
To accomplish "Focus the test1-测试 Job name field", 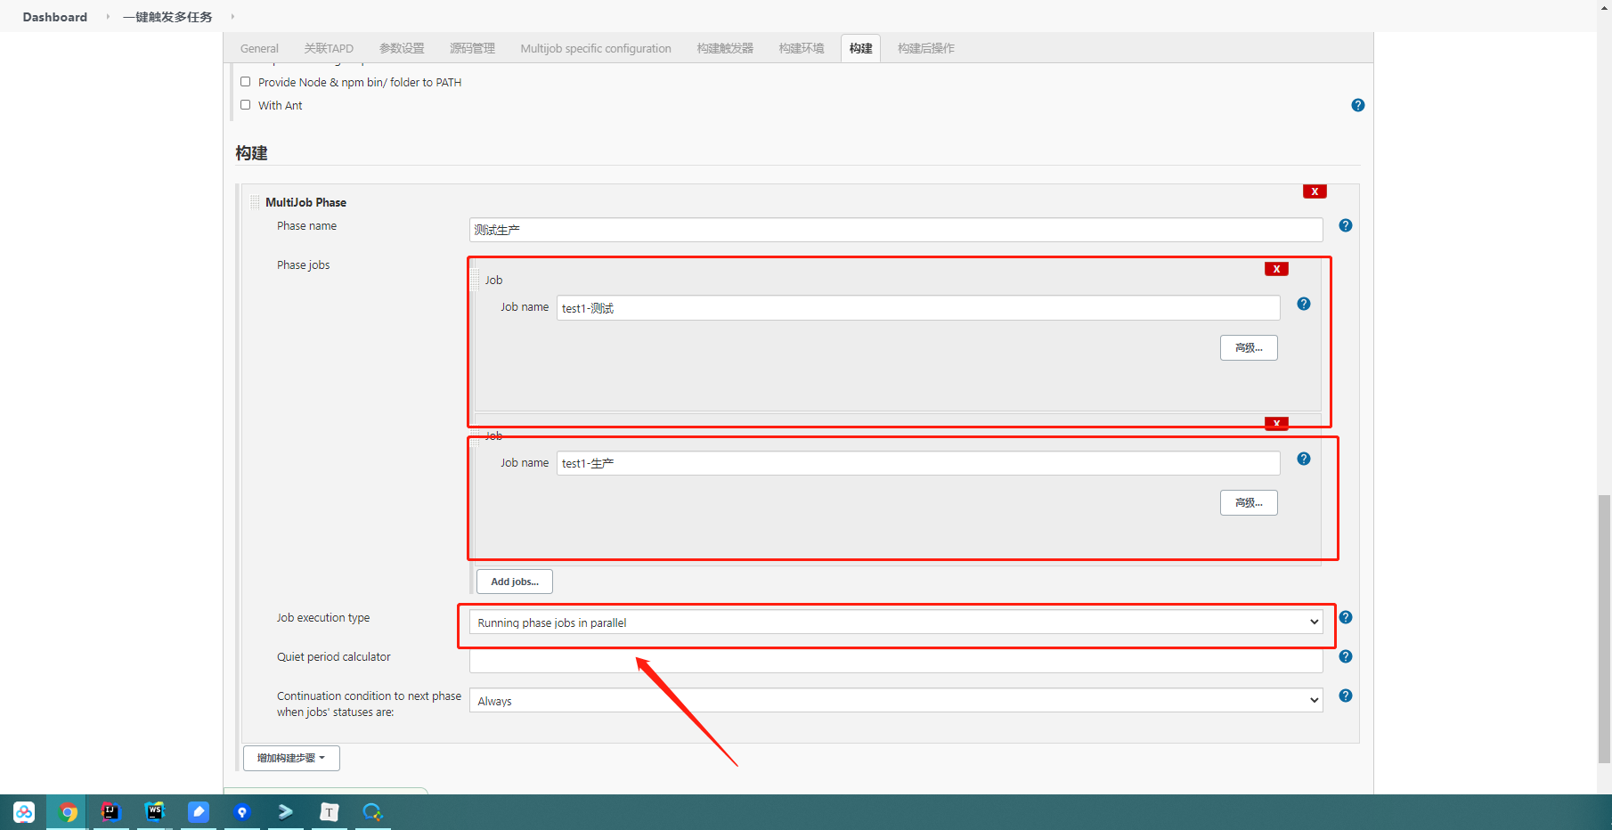I will pyautogui.click(x=918, y=308).
